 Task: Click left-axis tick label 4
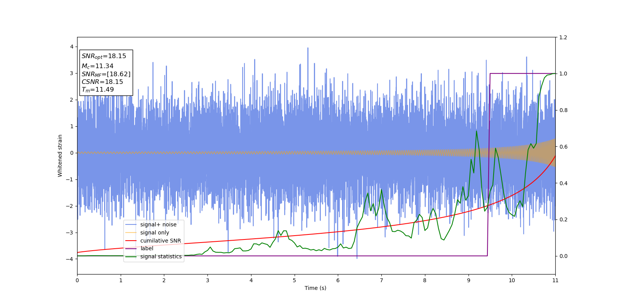click(x=71, y=47)
